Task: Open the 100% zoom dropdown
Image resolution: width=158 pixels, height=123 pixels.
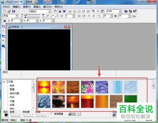Action: pyautogui.click(x=120, y=11)
